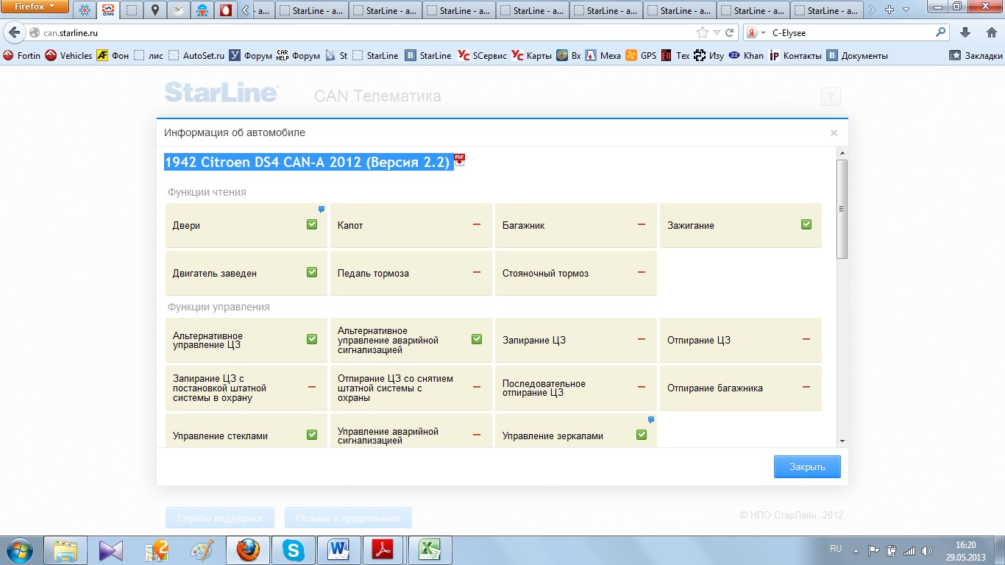Open the Firefox application menu dropdown
Screen dimensions: 1005x565
click(x=35, y=7)
